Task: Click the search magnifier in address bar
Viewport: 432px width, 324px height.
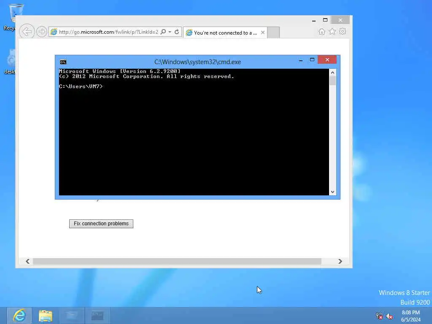Action: [163, 32]
